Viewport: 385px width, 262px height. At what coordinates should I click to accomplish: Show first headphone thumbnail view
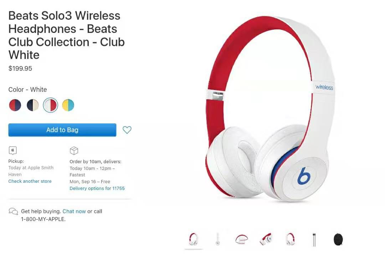pyautogui.click(x=194, y=239)
